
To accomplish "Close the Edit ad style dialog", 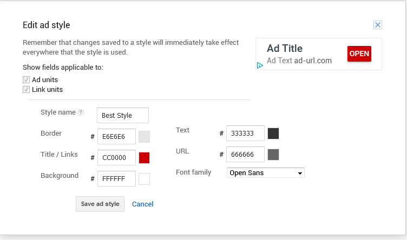I will tap(378, 25).
